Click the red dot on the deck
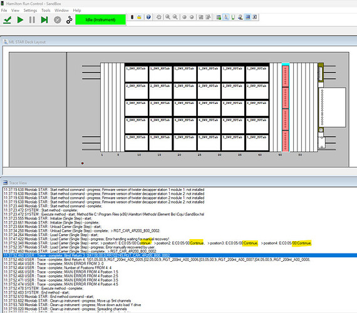Viewport: 357px width, 313px height. point(83,163)
